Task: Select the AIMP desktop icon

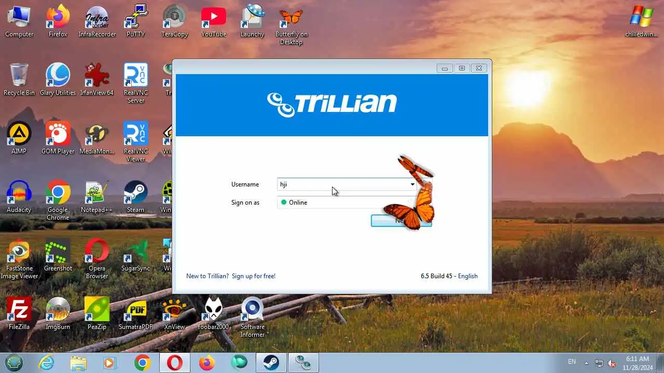Action: [x=19, y=138]
